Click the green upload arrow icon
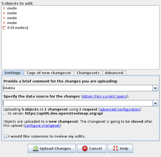This screenshot has height=157, width=161. tap(36, 148)
